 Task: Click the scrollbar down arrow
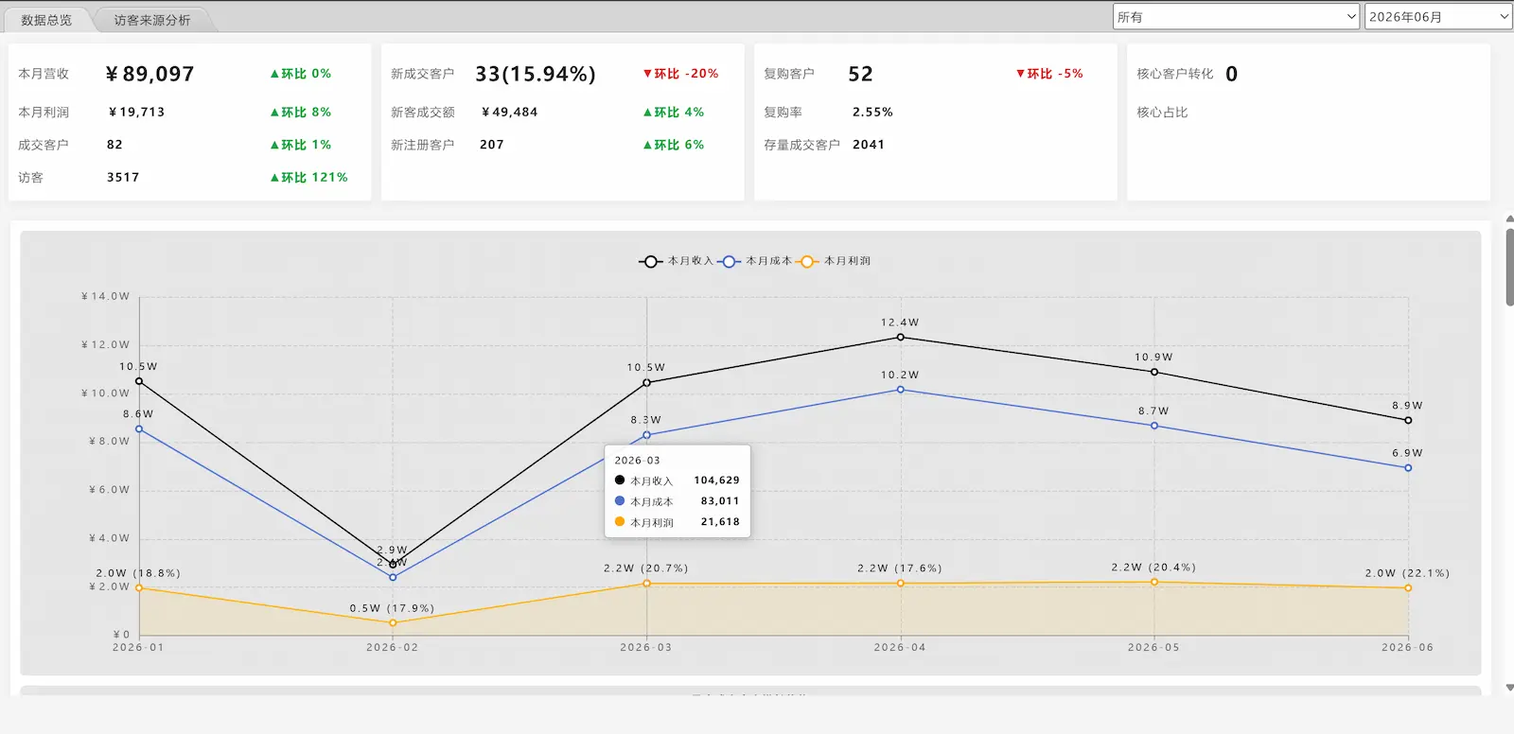[x=1509, y=688]
